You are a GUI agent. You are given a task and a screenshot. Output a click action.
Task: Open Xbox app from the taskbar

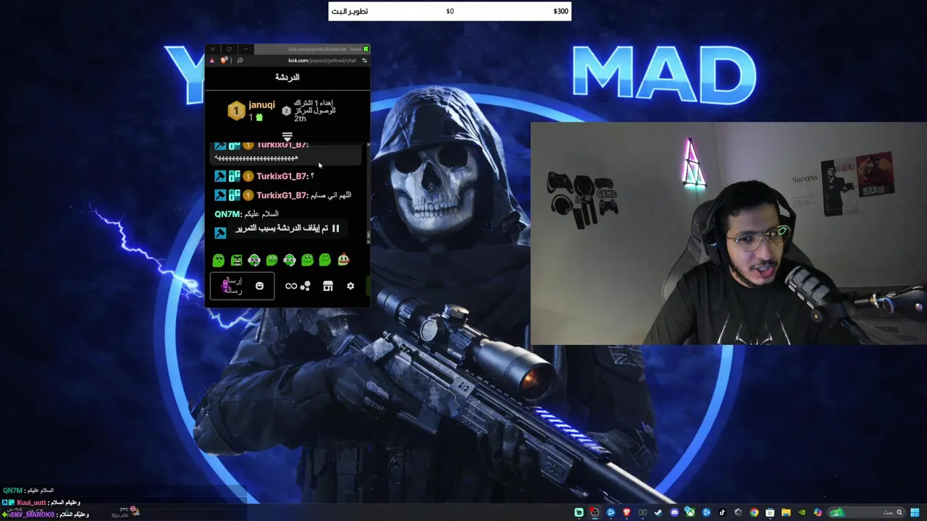click(689, 512)
